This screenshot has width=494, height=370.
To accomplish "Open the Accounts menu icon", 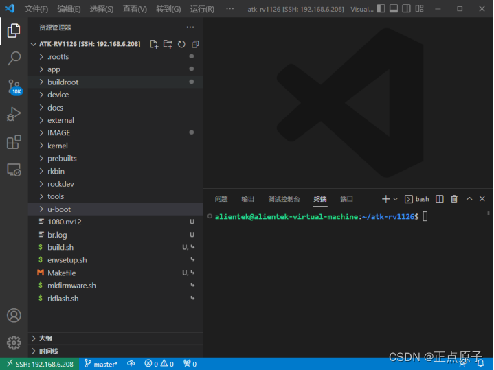I will [x=14, y=315].
